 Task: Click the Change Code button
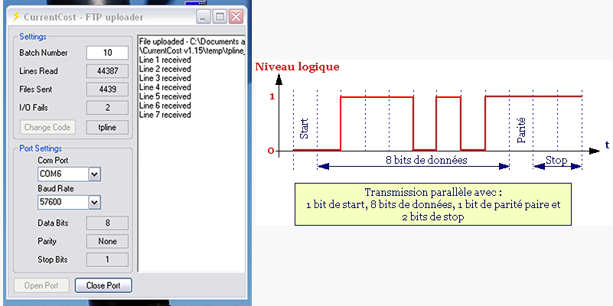[47, 127]
